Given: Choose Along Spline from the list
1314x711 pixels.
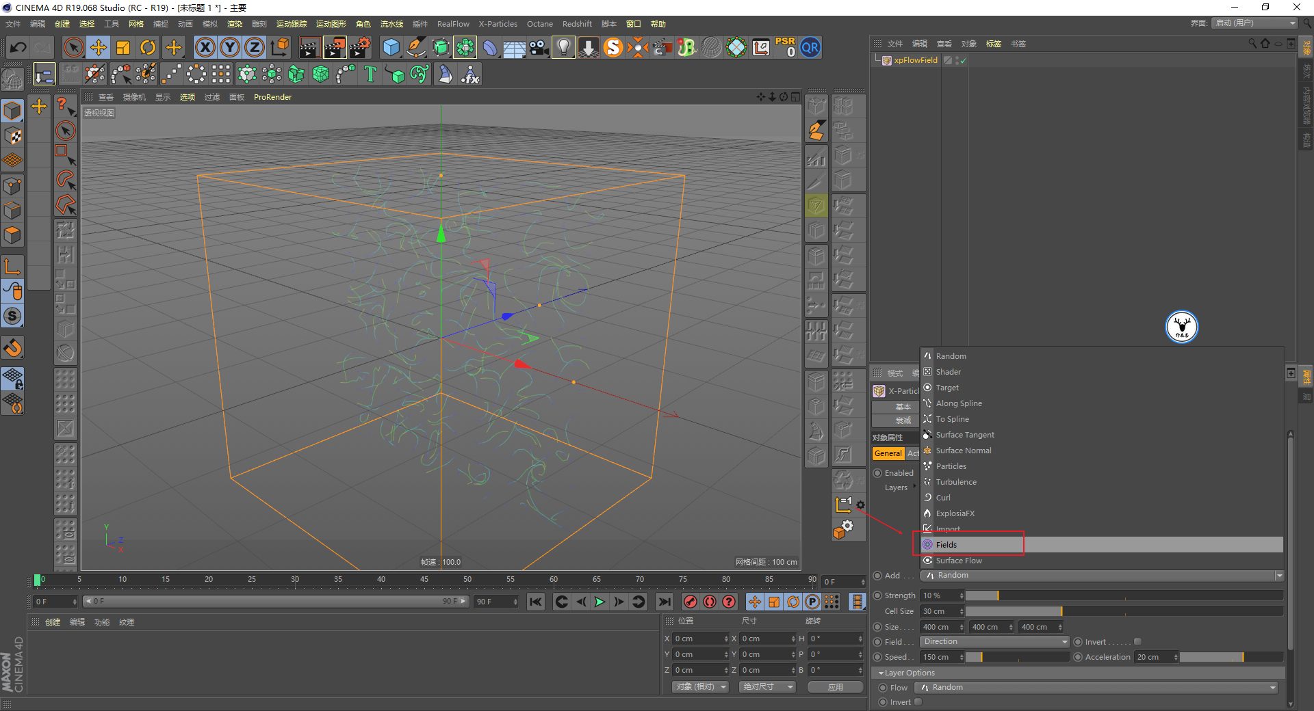Looking at the screenshot, I should point(1101,403).
